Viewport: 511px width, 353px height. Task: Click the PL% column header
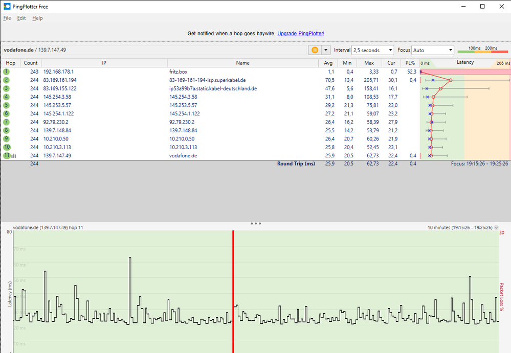(x=410, y=63)
